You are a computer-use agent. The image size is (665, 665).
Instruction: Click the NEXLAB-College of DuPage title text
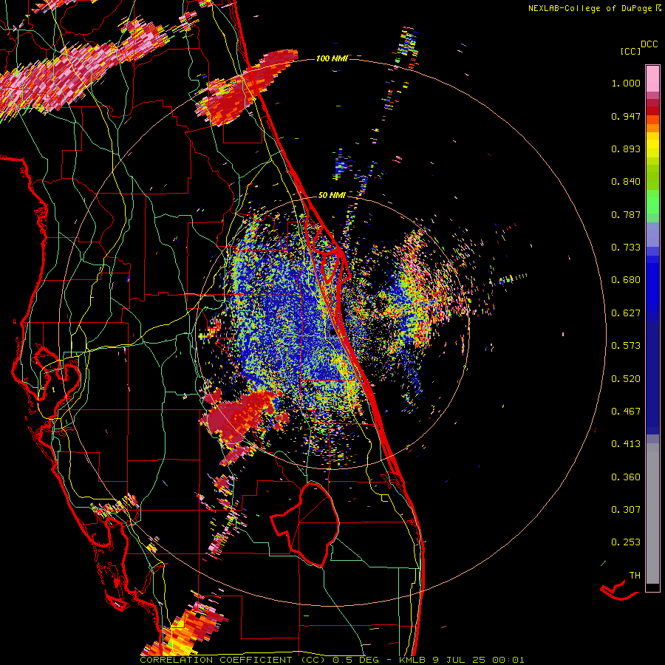point(590,8)
